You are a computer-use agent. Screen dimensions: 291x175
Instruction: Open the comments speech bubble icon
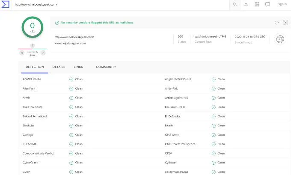(267, 4)
